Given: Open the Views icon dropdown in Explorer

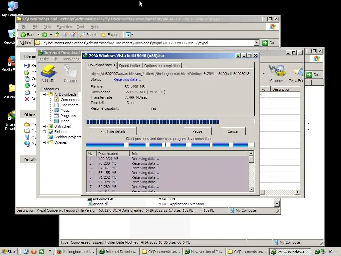Looking at the screenshot, I should [x=130, y=35].
